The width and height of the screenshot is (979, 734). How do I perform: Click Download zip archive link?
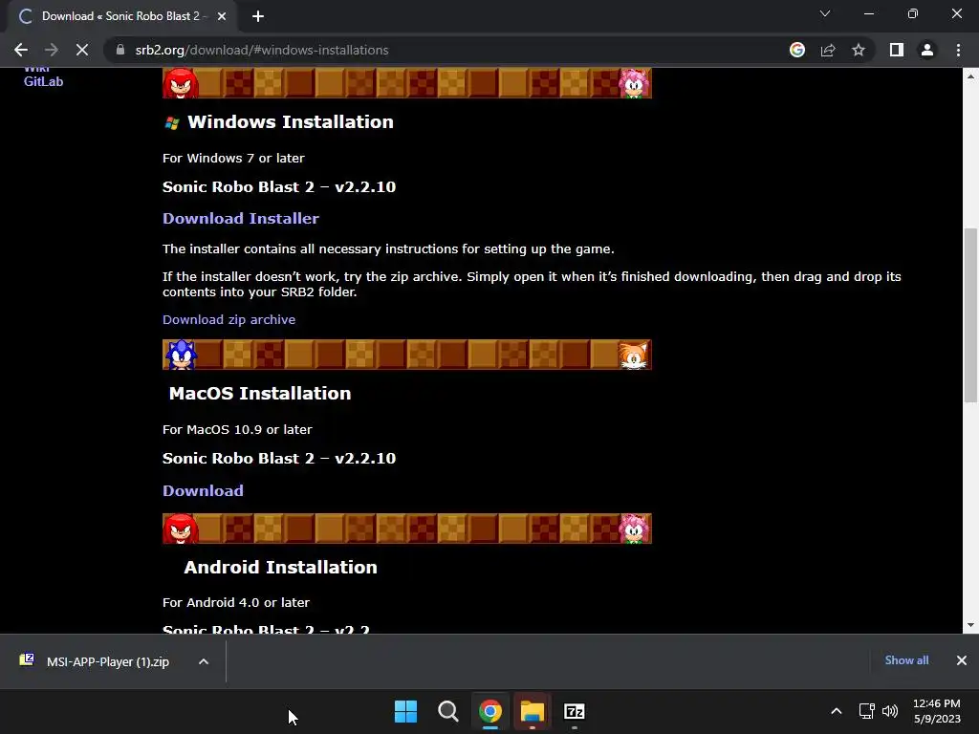pos(228,319)
